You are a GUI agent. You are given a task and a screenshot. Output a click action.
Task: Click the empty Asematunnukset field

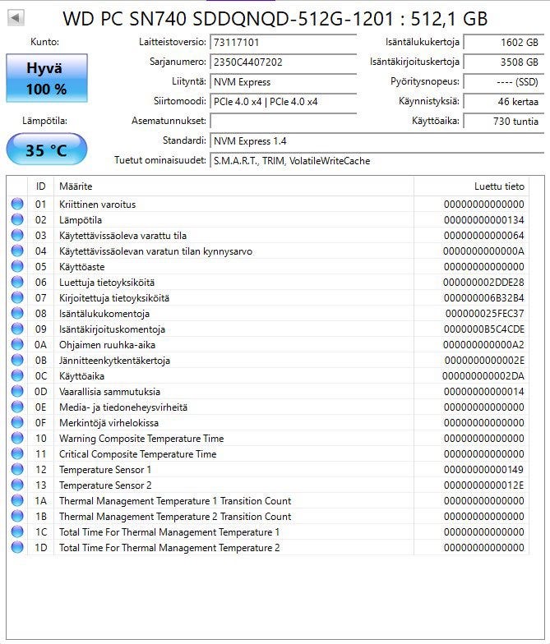coord(283,122)
